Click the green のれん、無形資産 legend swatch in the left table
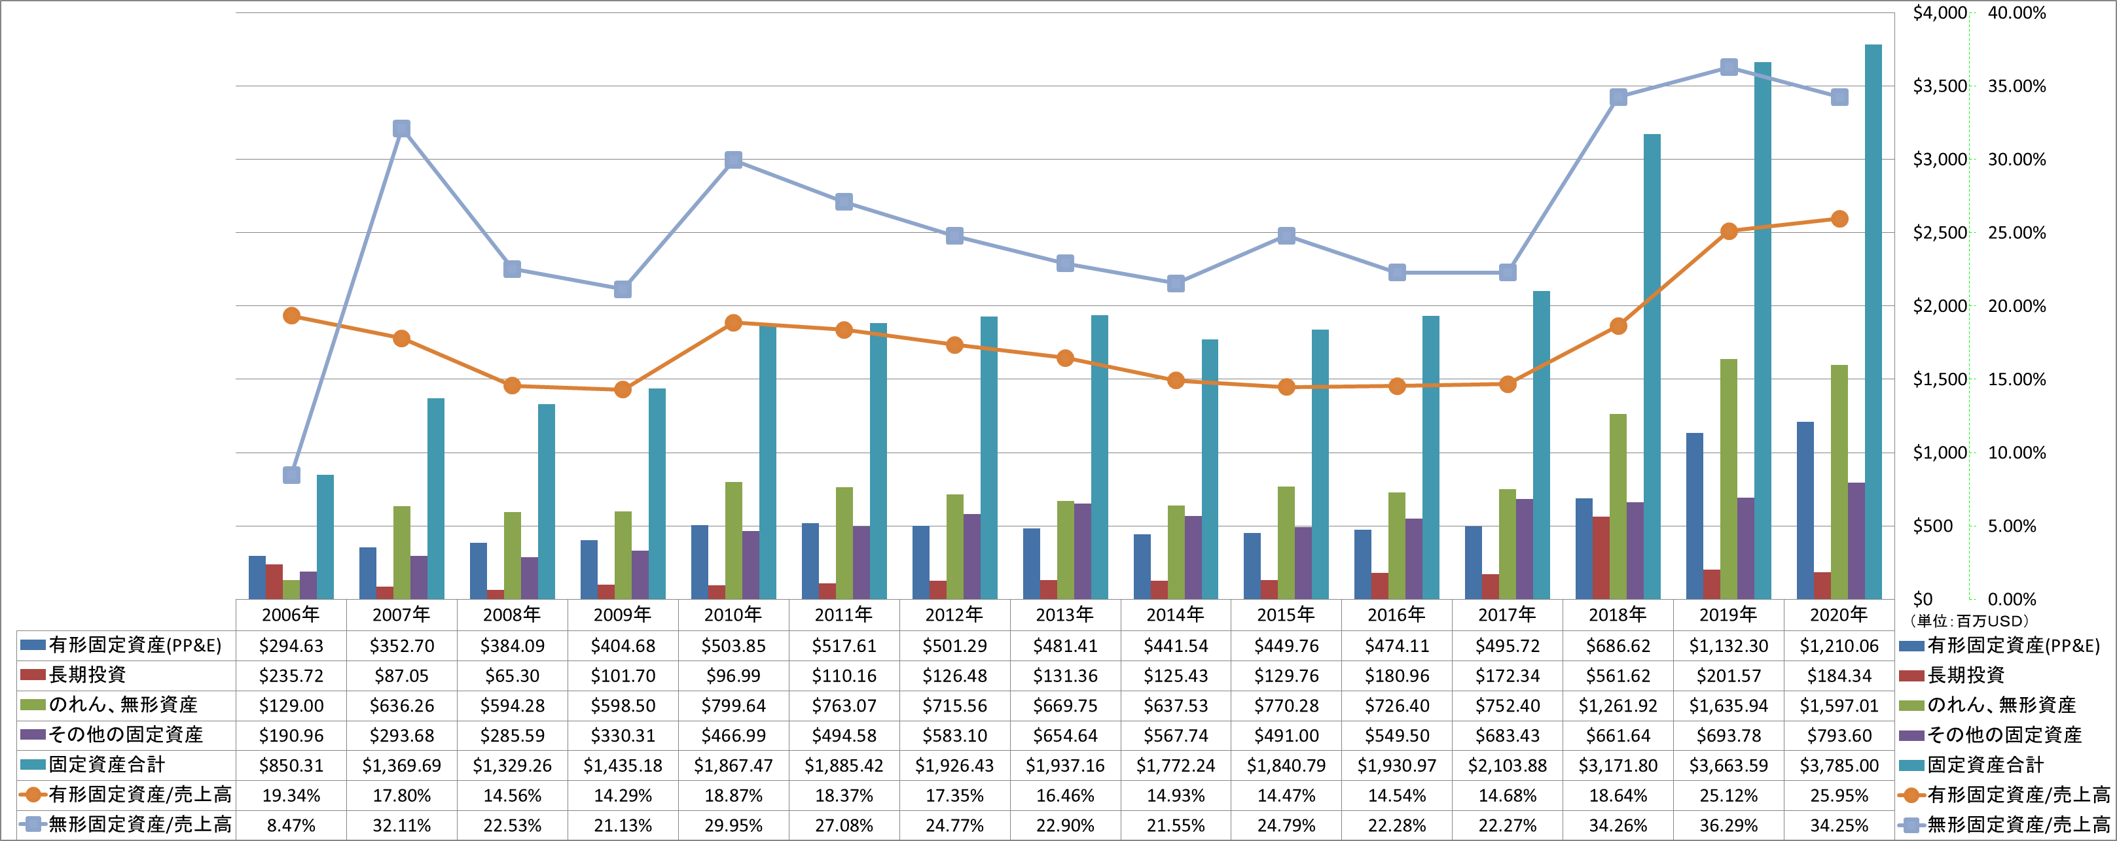Screen dimensions: 2117x841 [33, 705]
